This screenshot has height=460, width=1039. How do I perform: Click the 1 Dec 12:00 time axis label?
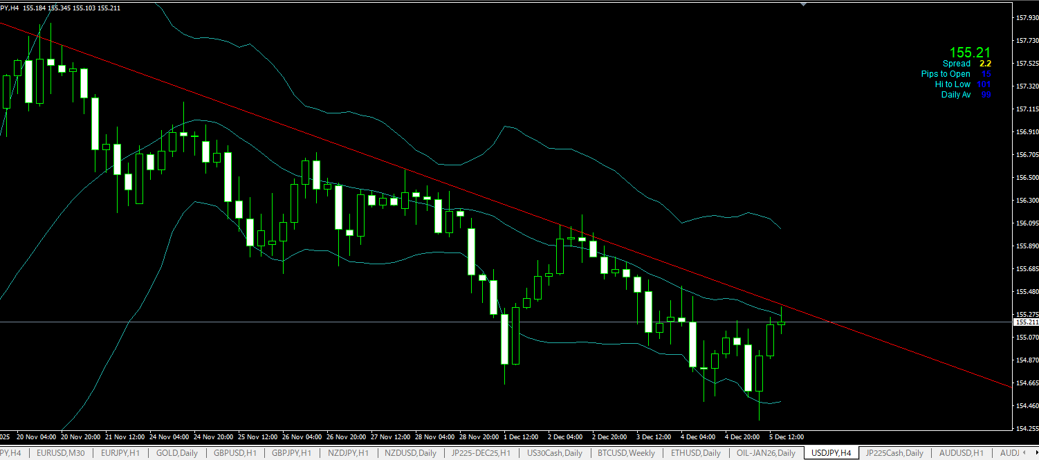point(520,437)
